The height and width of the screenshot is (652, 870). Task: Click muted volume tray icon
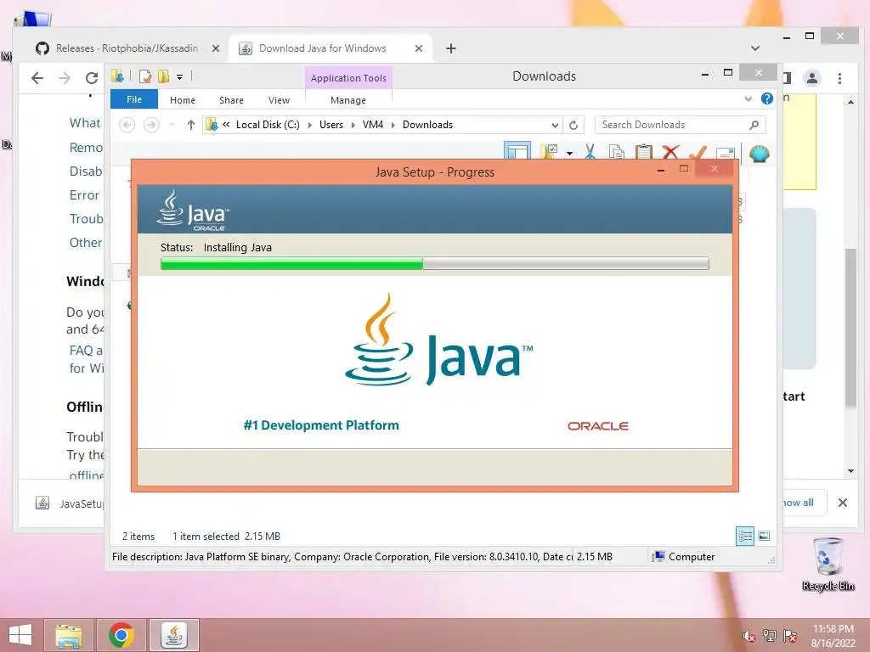click(x=749, y=636)
